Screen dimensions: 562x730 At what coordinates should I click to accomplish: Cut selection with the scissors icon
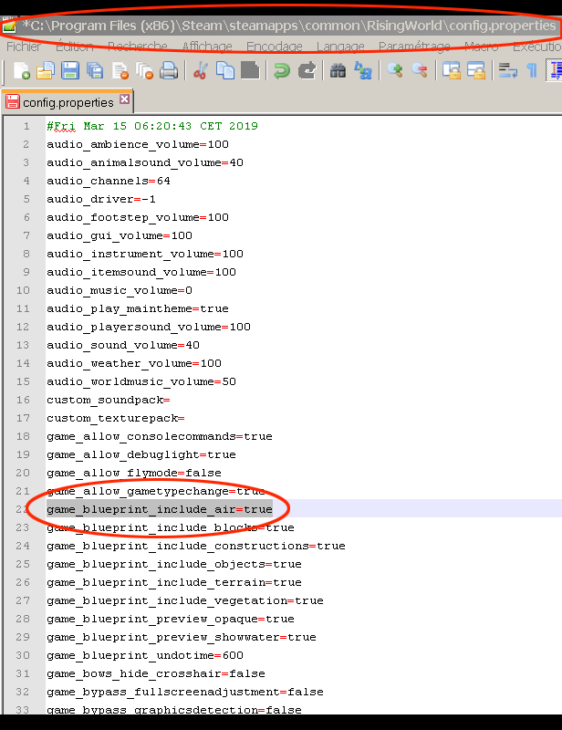tap(201, 70)
